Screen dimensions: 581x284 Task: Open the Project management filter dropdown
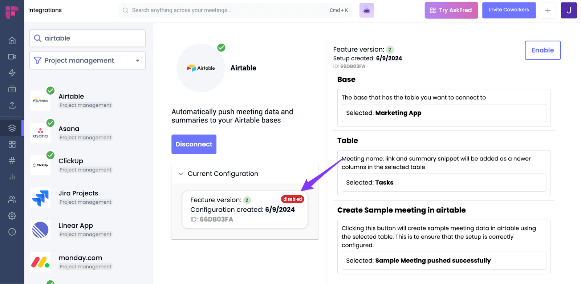[x=88, y=60]
